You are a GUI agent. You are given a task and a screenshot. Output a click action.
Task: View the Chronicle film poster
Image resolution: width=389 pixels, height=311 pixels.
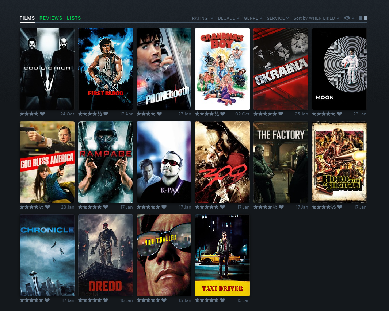(x=47, y=255)
